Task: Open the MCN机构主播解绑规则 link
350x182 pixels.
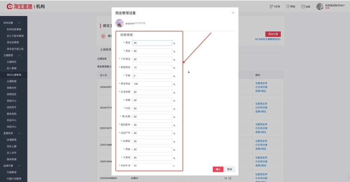Action: pos(268,39)
